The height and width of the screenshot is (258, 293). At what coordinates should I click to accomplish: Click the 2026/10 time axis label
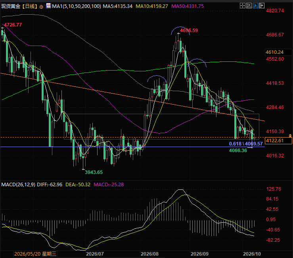tap(252, 254)
